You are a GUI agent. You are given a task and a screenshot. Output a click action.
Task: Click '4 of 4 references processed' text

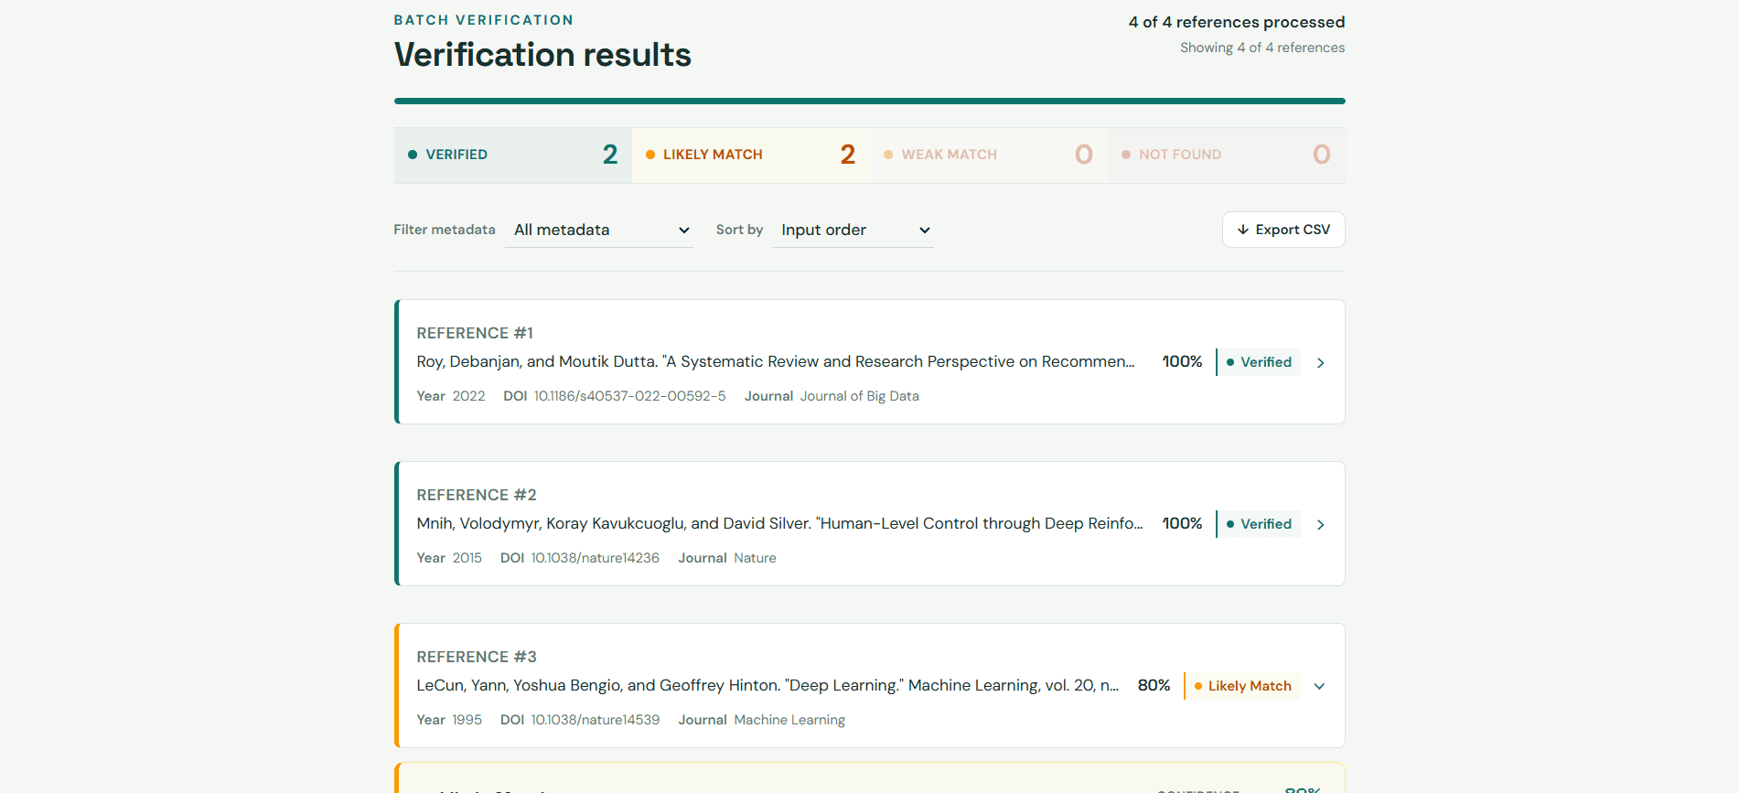tap(1237, 22)
